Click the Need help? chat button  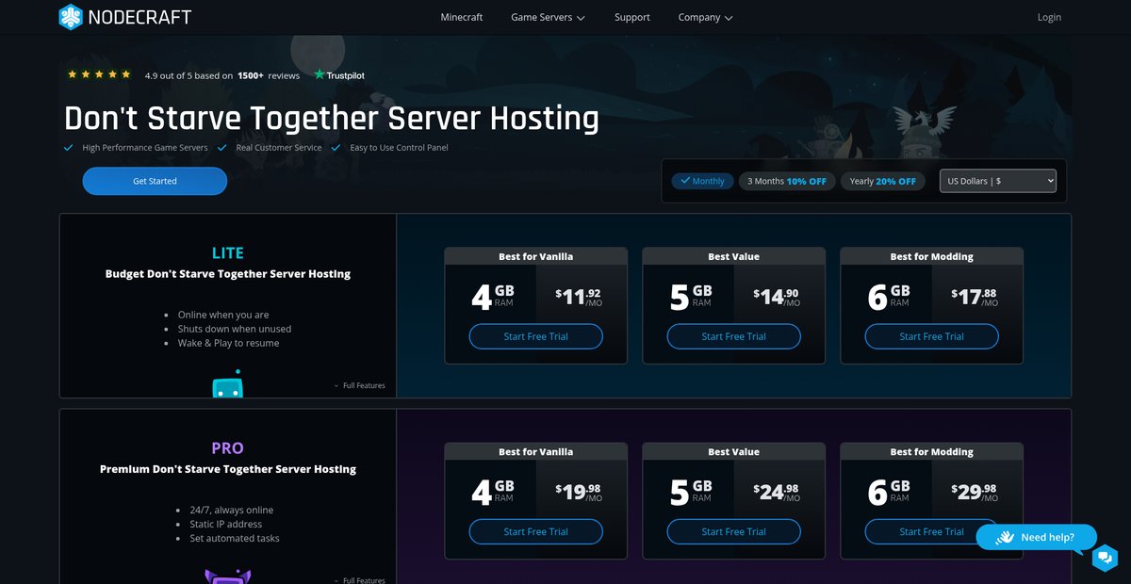click(1037, 537)
